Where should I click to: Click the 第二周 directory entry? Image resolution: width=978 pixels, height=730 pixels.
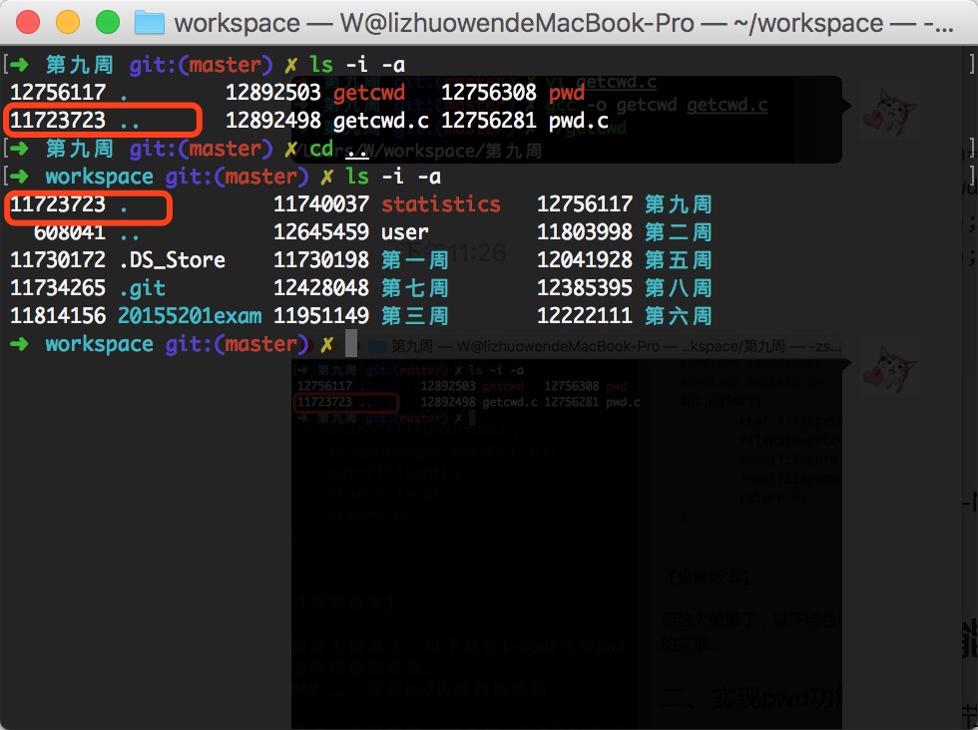pos(678,232)
